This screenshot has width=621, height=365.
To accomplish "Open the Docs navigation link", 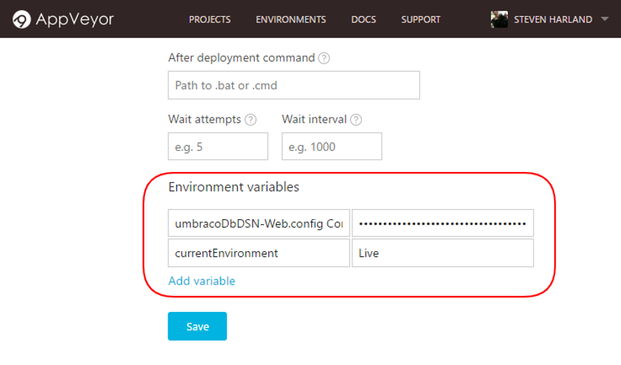I will [363, 20].
